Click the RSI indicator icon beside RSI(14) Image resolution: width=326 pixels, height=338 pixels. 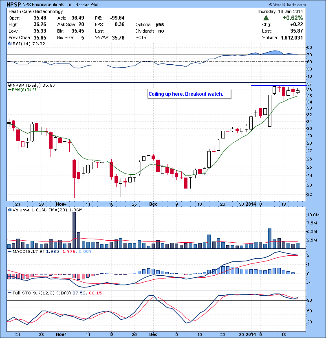tap(9, 44)
